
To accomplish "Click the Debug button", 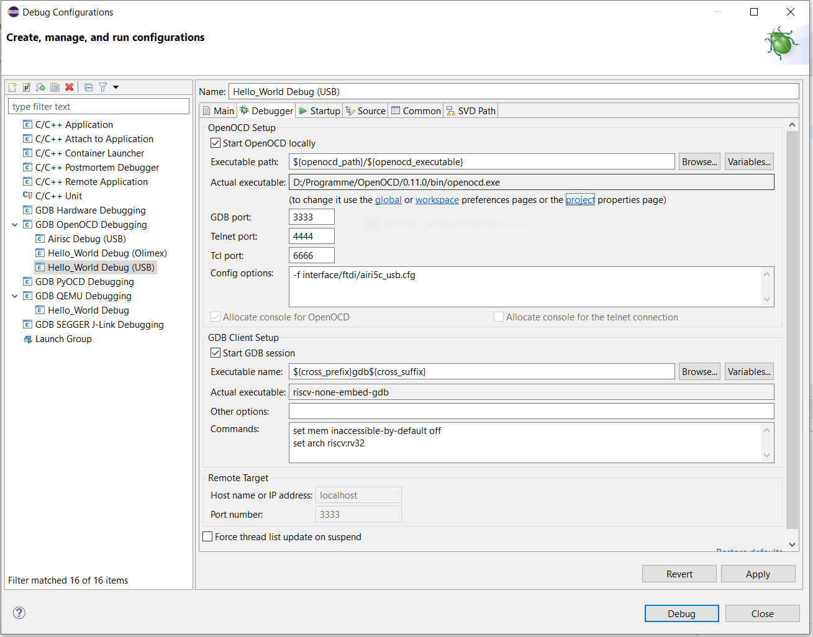I will click(681, 613).
